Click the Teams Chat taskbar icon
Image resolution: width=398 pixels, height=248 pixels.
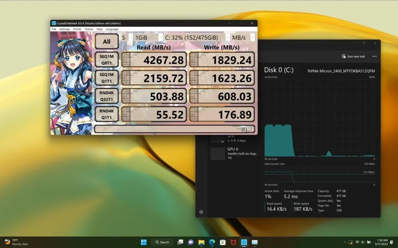tap(191, 242)
